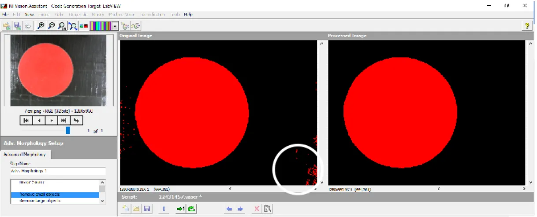Click the Print Image toolbar icon
The width and height of the screenshot is (537, 217).
pyautogui.click(x=28, y=26)
